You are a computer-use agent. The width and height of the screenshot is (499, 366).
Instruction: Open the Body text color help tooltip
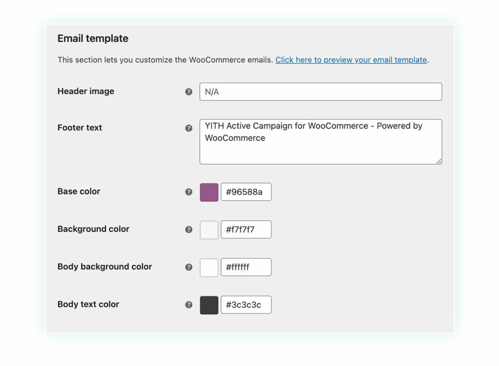(x=189, y=305)
